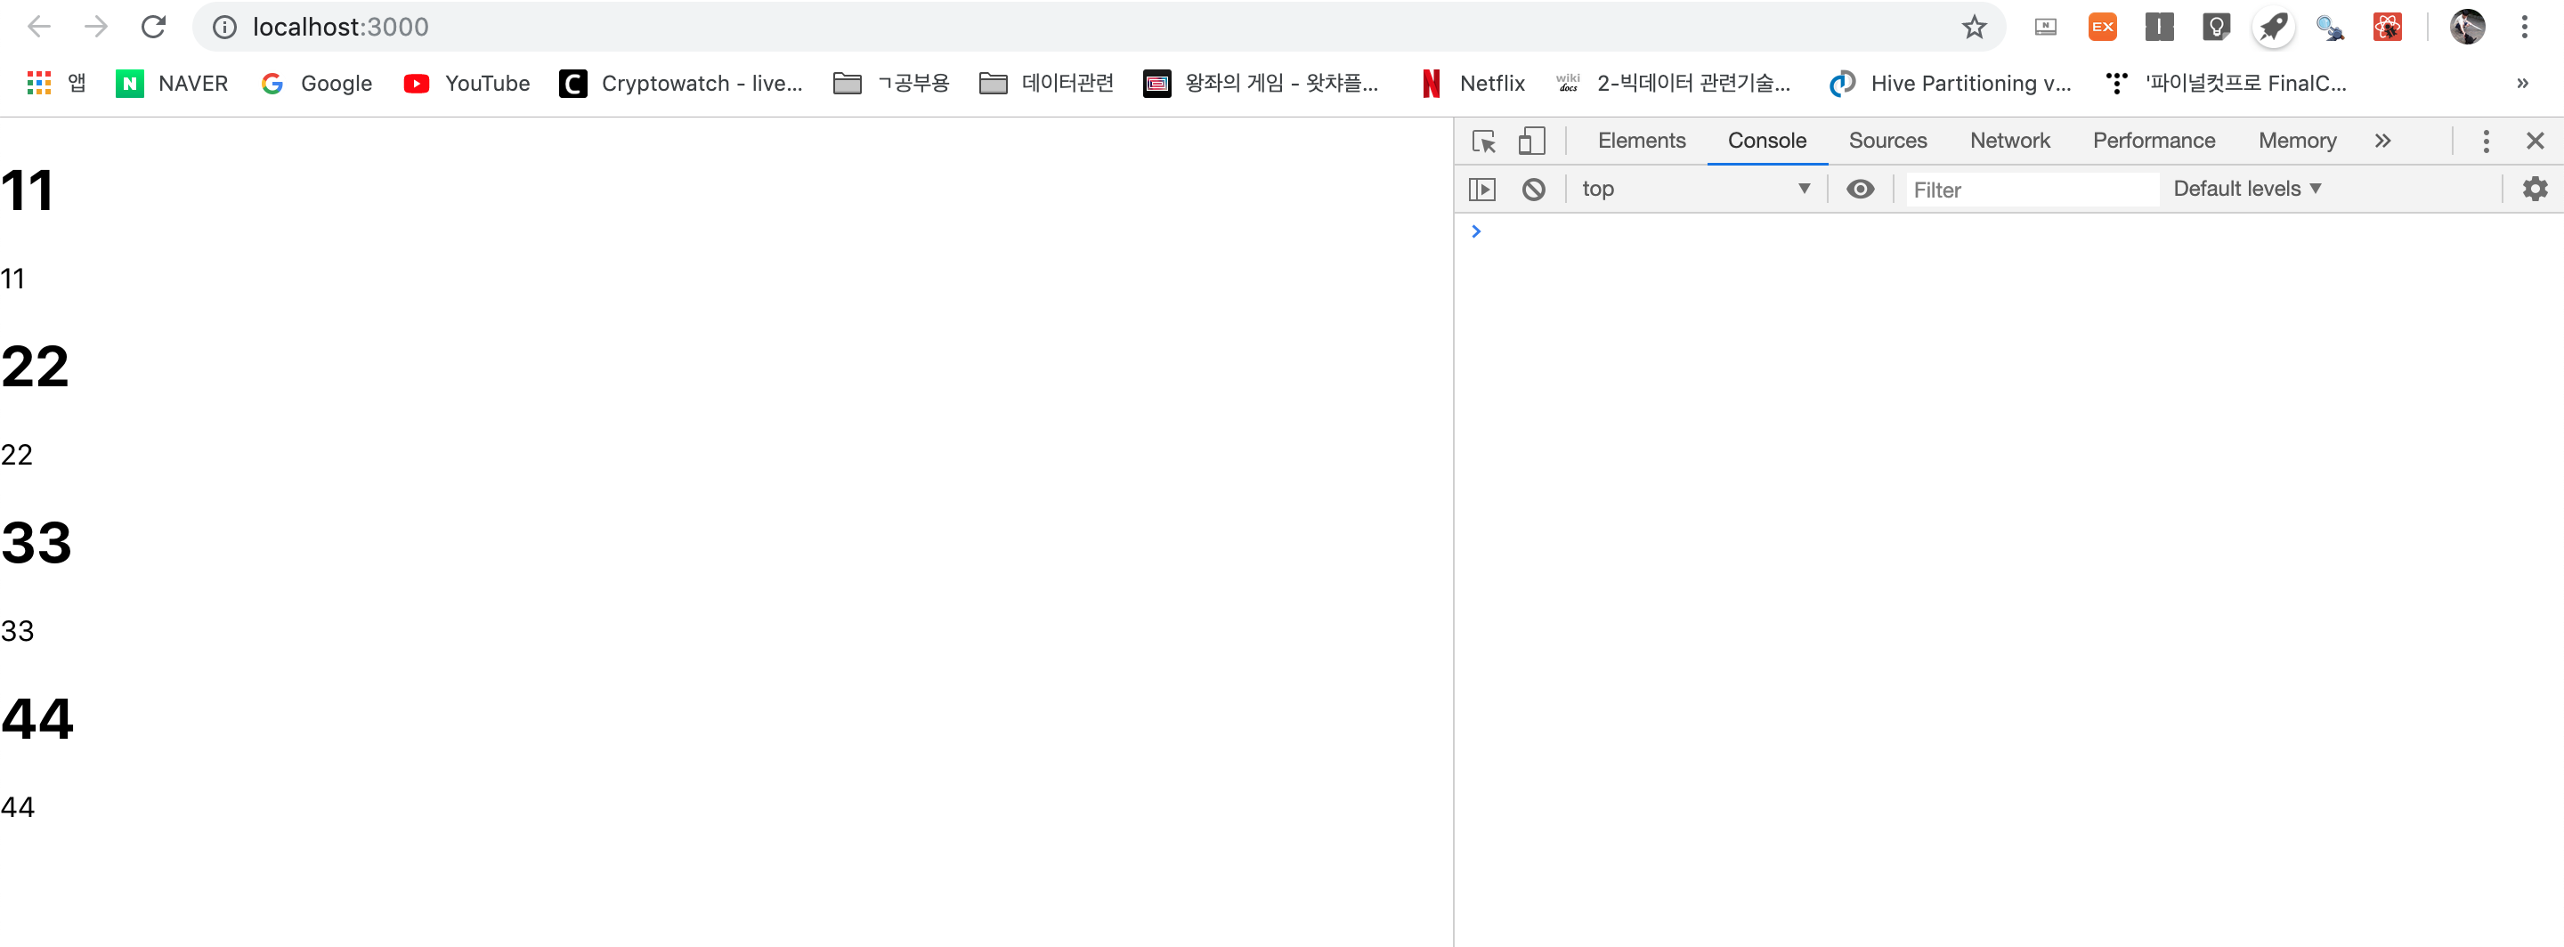Switch to the Sources tab

[1887, 142]
